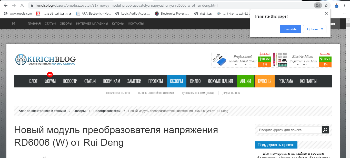Open ОБЗОРЫ БЫТОВОЙ ЭЛЕКТРОНИКИ submenu link
The width and height of the screenshot is (350, 158).
[156, 93]
